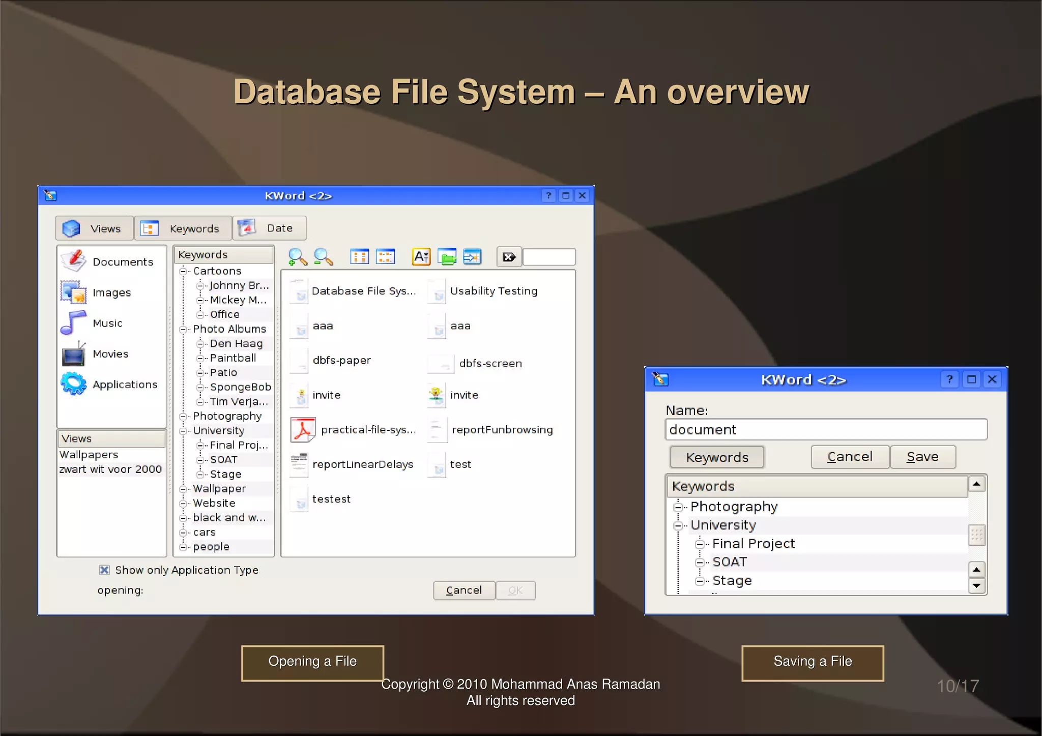The width and height of the screenshot is (1042, 736).
Task: Click KWord app icon in save dialog titlebar
Action: [x=660, y=379]
